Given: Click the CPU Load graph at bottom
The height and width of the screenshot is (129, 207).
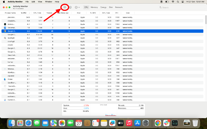Looking at the screenshot, I should click(x=103, y=110).
